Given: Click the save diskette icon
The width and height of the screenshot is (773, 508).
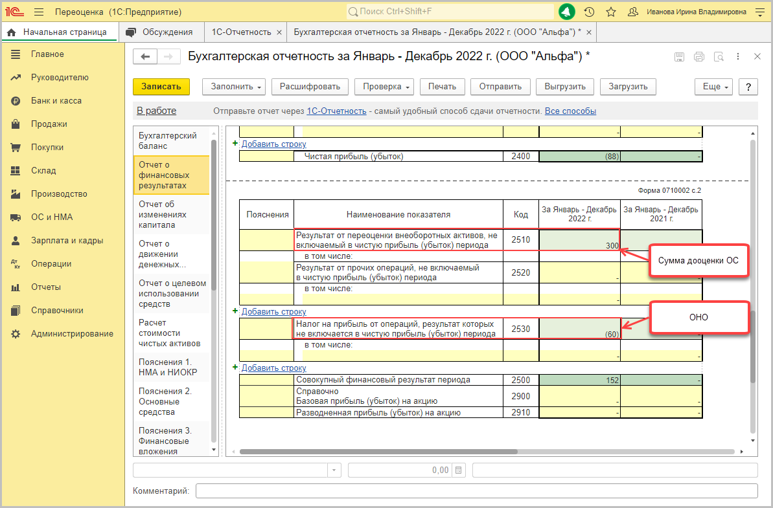Looking at the screenshot, I should click(679, 57).
